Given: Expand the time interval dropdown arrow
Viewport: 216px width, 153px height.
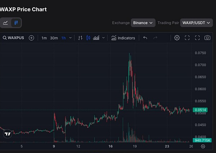Looking at the screenshot, I should click(71, 38).
